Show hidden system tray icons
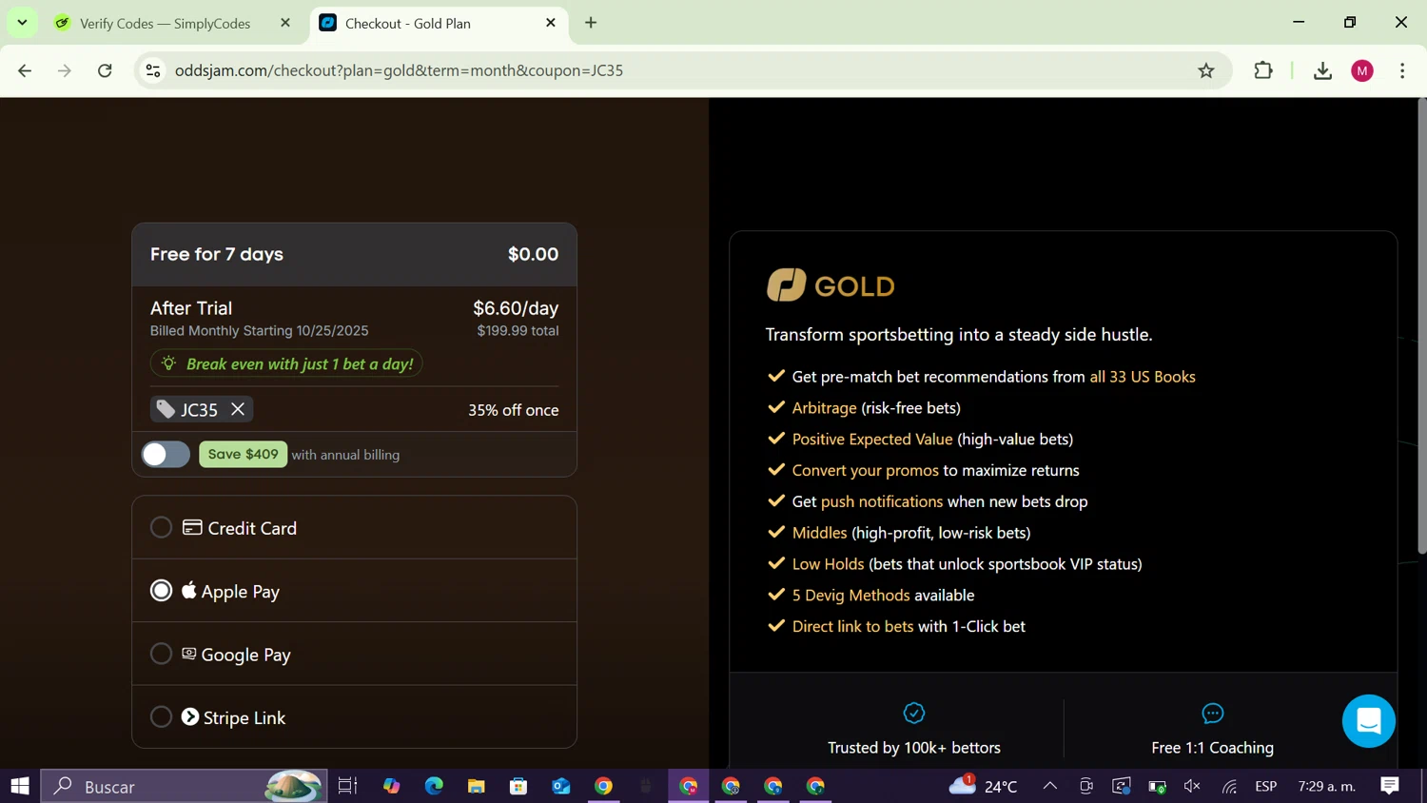 tap(1049, 786)
